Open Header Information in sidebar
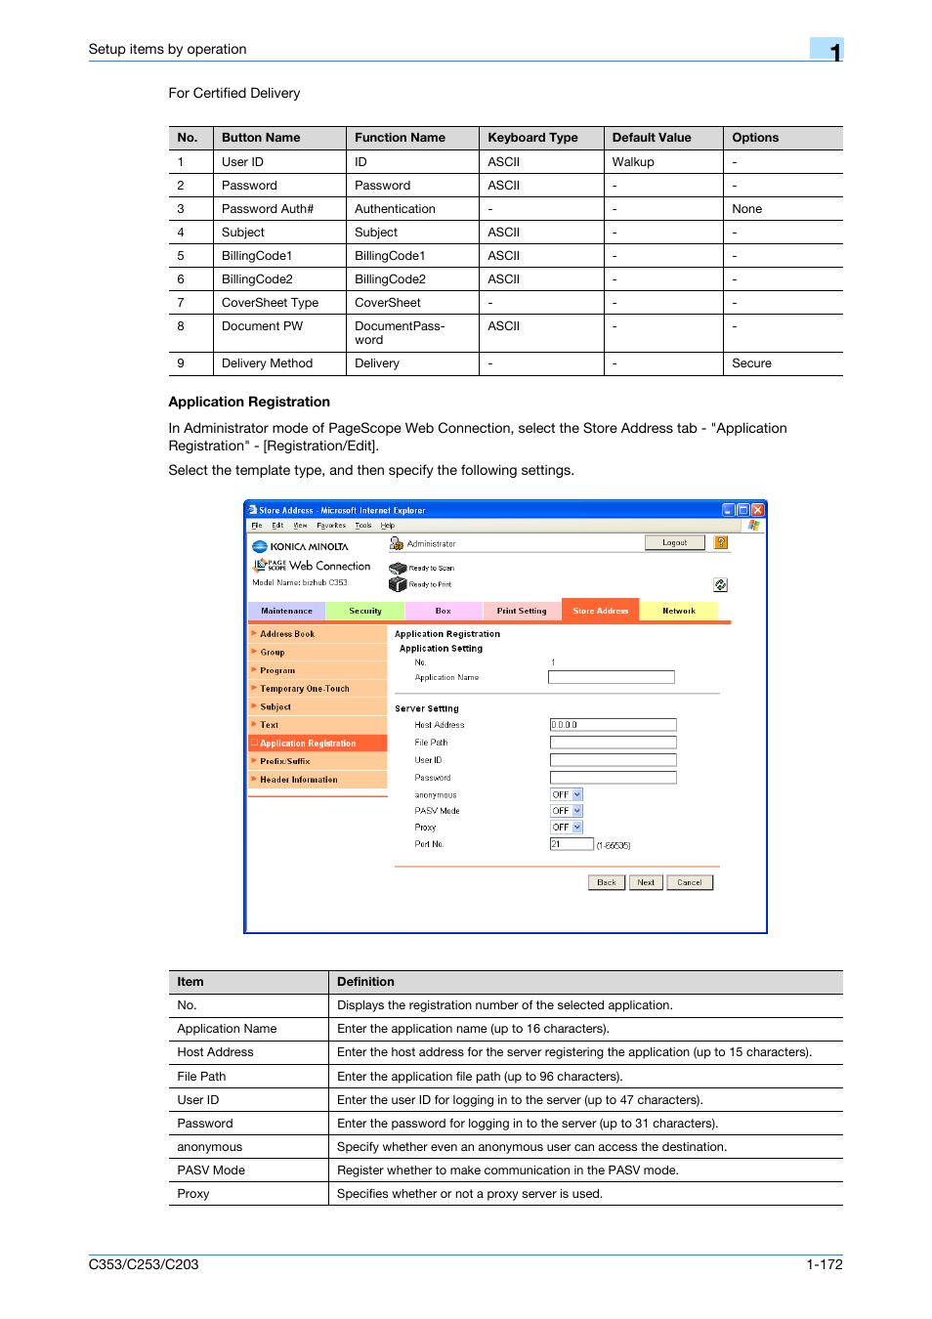Viewport: 932px width, 1319px height. click(318, 780)
